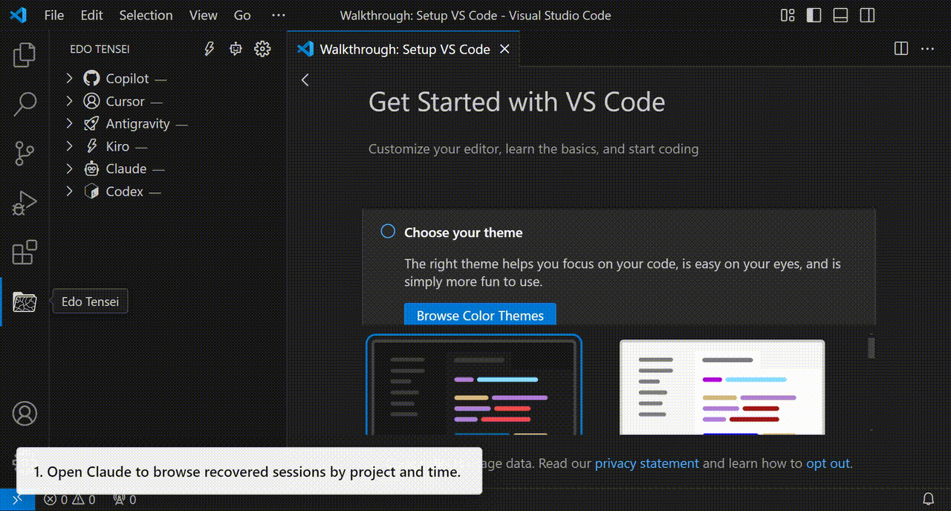Toggle Secondary Side Bar visibility

[867, 15]
